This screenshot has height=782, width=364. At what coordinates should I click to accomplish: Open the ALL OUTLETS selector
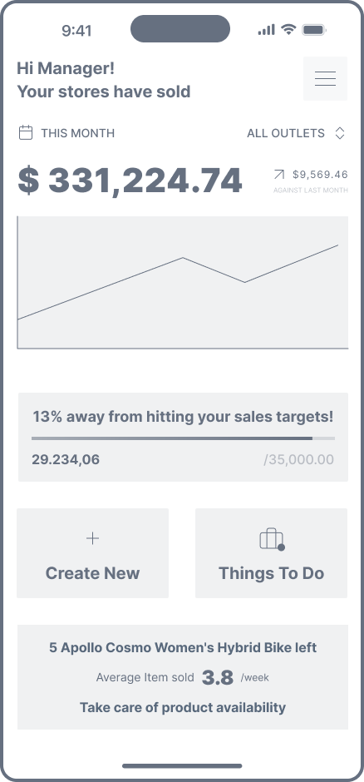[x=296, y=133]
